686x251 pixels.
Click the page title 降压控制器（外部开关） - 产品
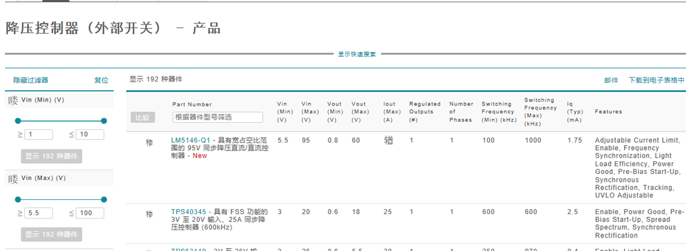pos(113,28)
